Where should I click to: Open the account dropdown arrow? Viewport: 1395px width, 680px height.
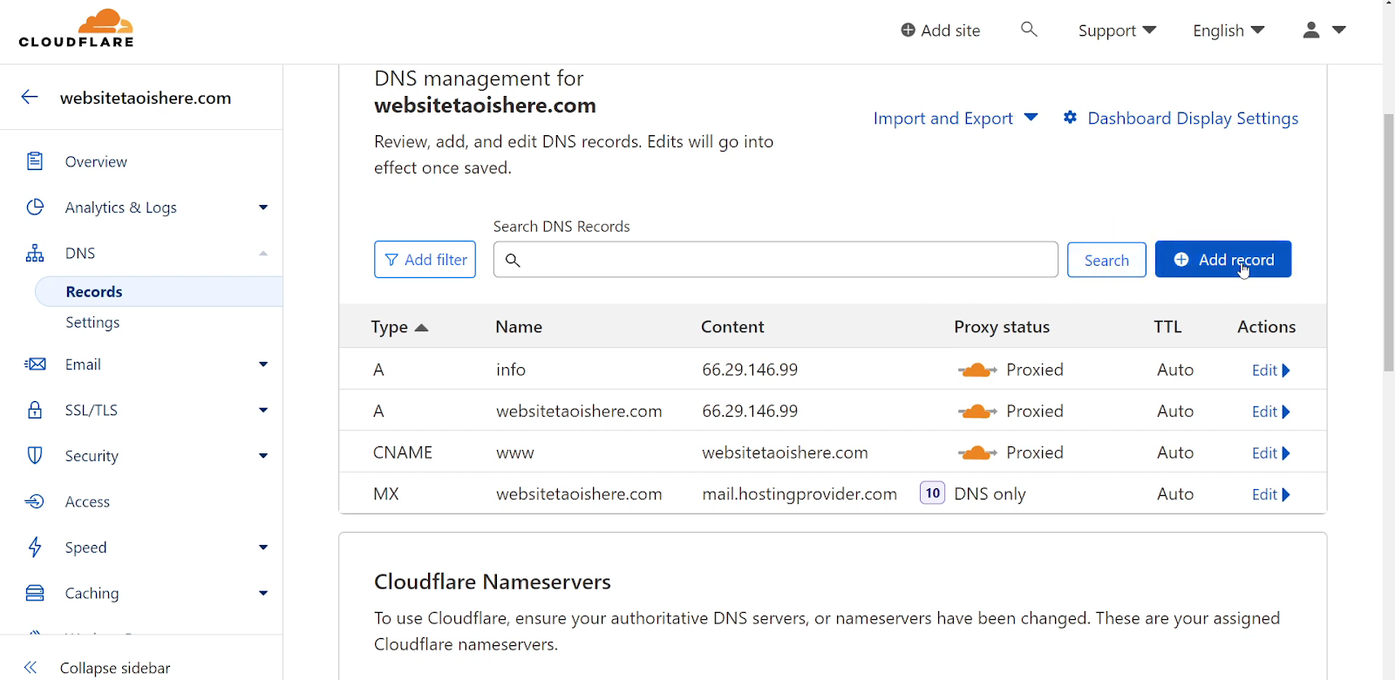pyautogui.click(x=1339, y=30)
